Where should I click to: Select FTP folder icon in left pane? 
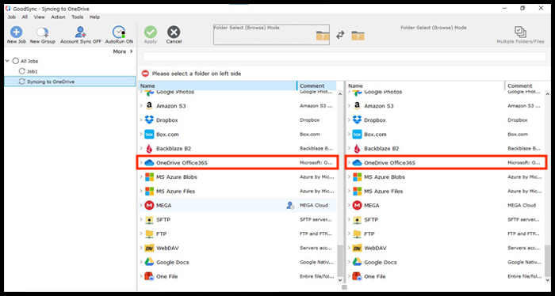pyautogui.click(x=149, y=233)
